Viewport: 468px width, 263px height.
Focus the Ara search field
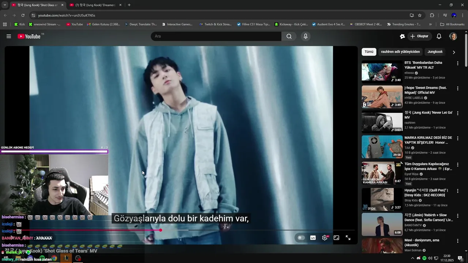coord(216,36)
